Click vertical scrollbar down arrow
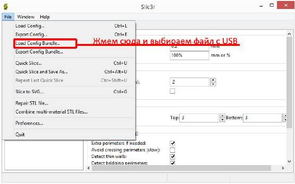The width and height of the screenshot is (295, 184). pyautogui.click(x=289, y=161)
